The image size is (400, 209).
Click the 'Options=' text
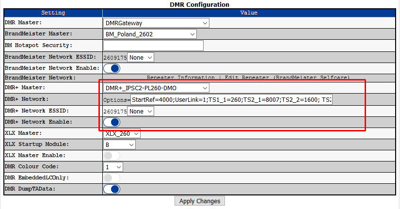click(x=117, y=100)
